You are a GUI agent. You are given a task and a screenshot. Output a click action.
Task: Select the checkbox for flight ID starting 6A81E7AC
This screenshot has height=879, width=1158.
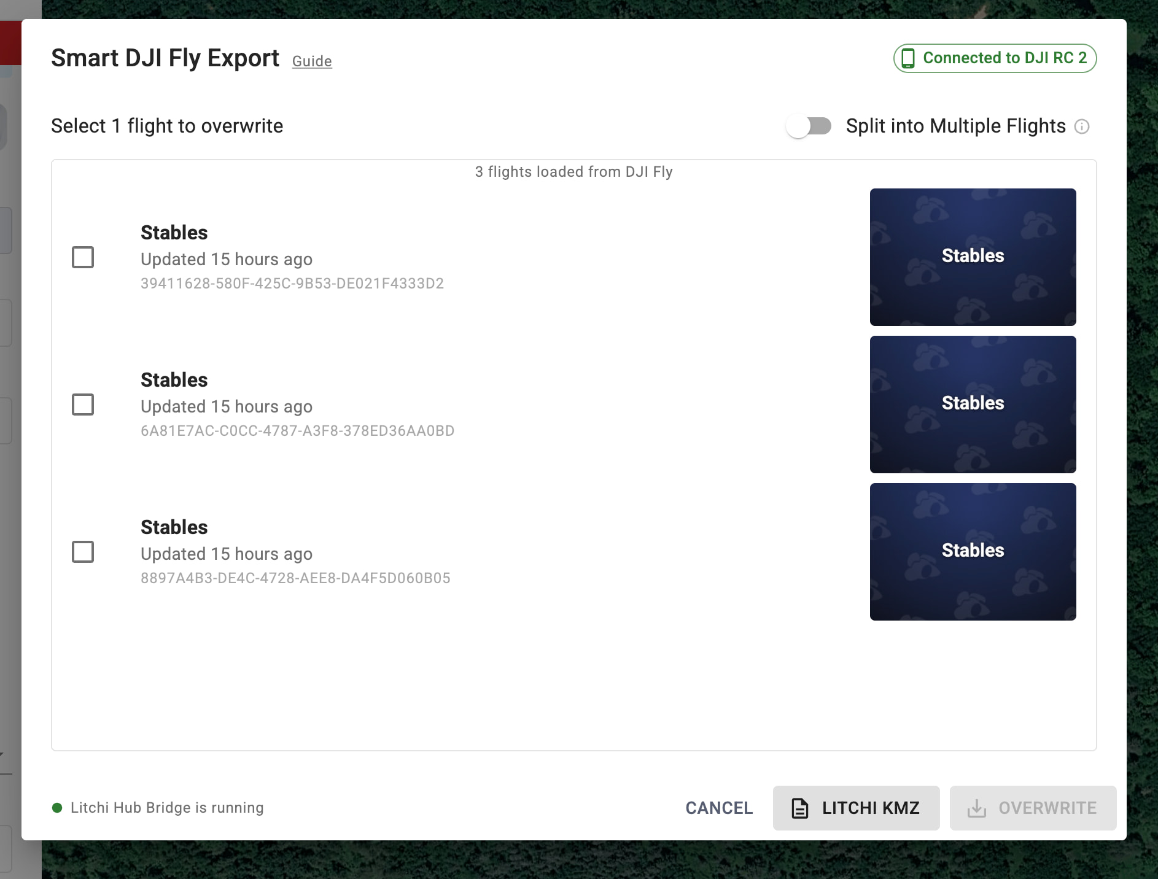(x=83, y=405)
